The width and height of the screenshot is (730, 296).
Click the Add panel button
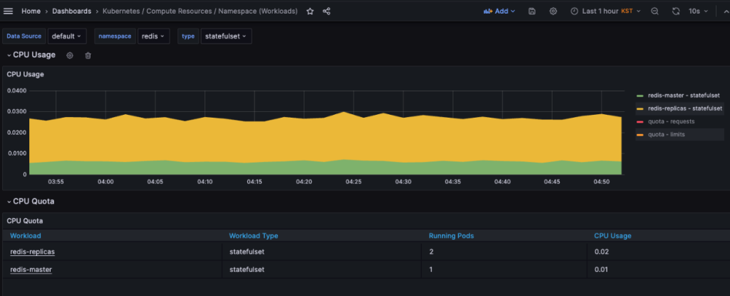click(x=499, y=11)
